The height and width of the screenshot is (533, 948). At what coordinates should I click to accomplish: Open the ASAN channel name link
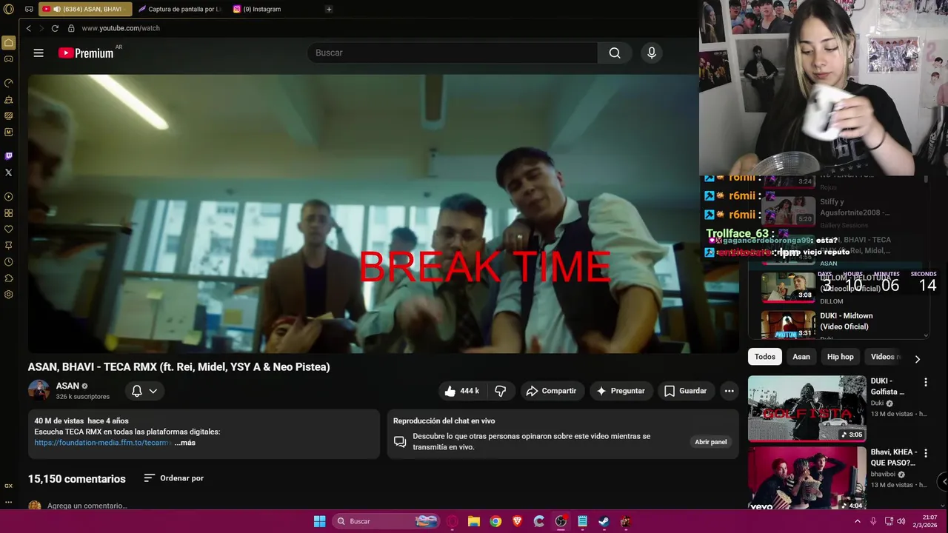point(67,386)
